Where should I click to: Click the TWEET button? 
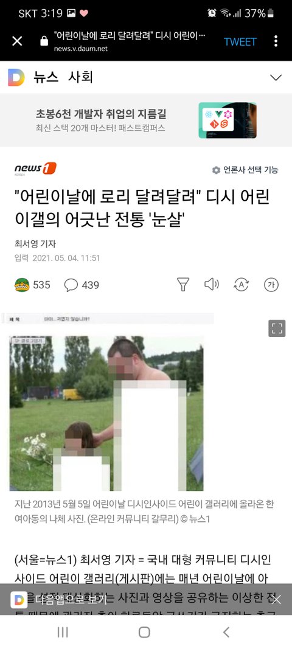pyautogui.click(x=240, y=41)
